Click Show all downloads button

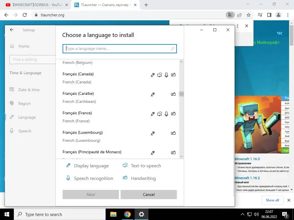pyautogui.click(x=272, y=200)
